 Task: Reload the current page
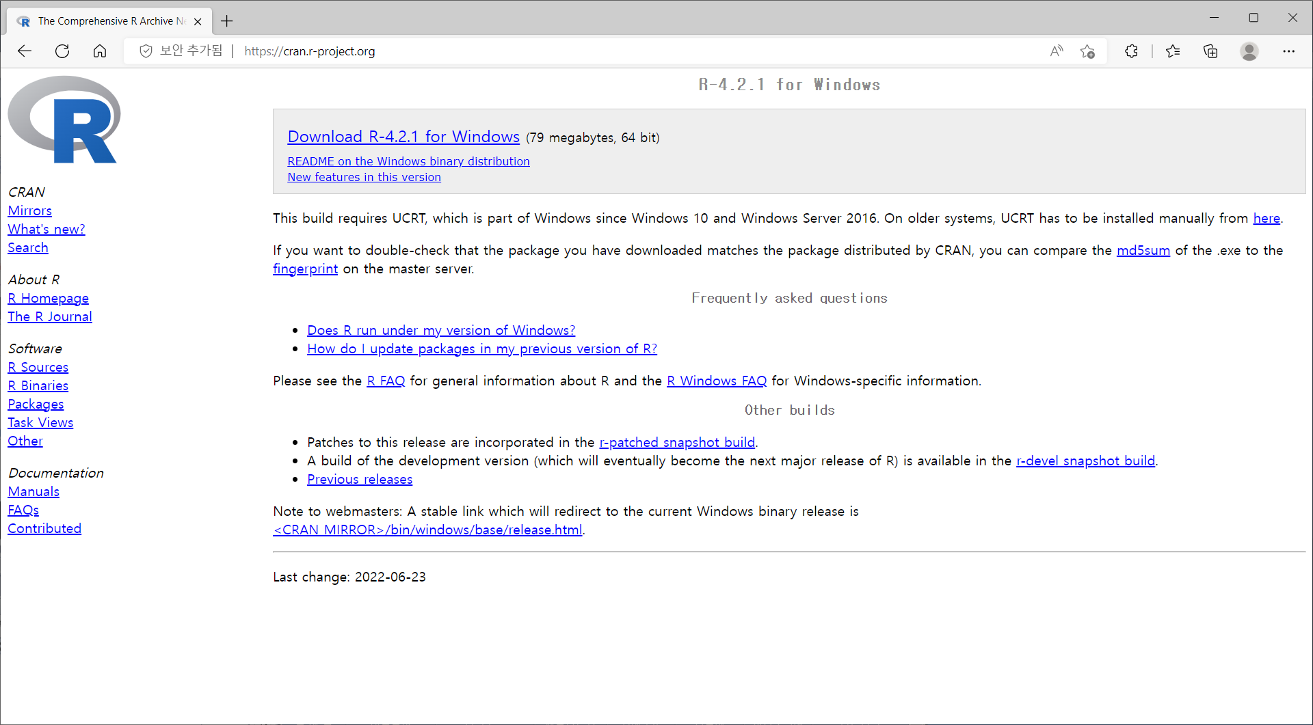(62, 51)
